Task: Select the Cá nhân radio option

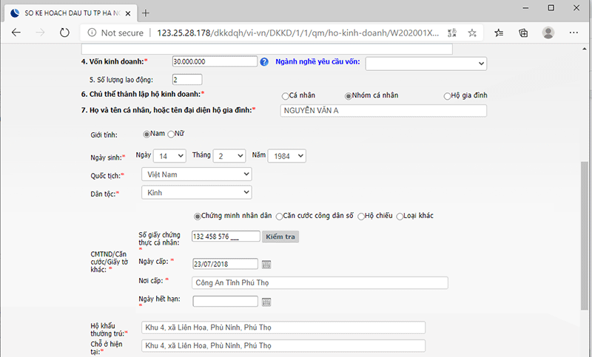Action: [285, 96]
